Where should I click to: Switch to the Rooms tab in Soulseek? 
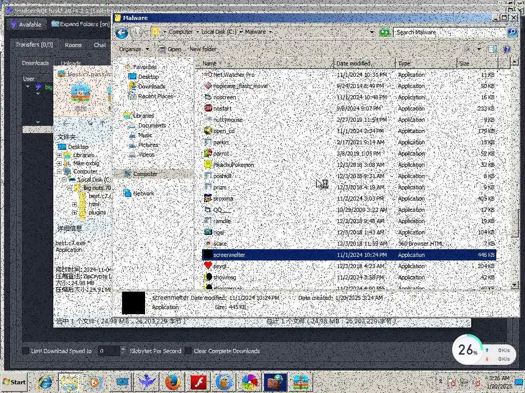pos(73,45)
